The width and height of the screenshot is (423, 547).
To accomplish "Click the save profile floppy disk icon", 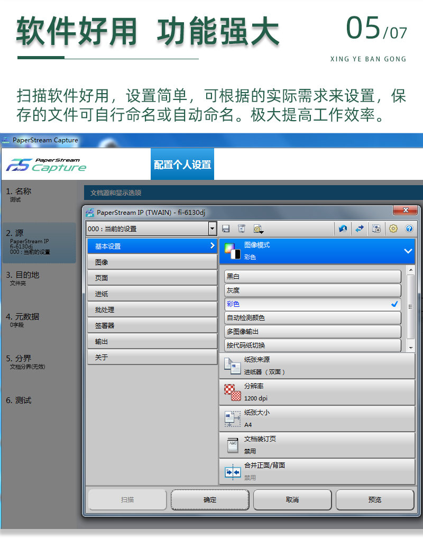I will (x=226, y=229).
